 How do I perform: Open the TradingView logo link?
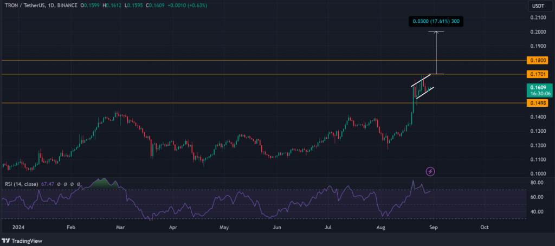23,241
